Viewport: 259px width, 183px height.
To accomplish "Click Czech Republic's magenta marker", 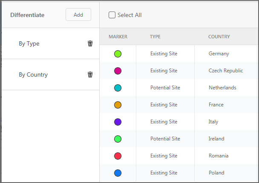I will (118, 71).
